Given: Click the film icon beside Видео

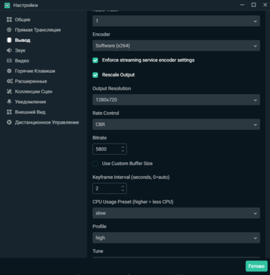Looking at the screenshot, I should 9,60.
